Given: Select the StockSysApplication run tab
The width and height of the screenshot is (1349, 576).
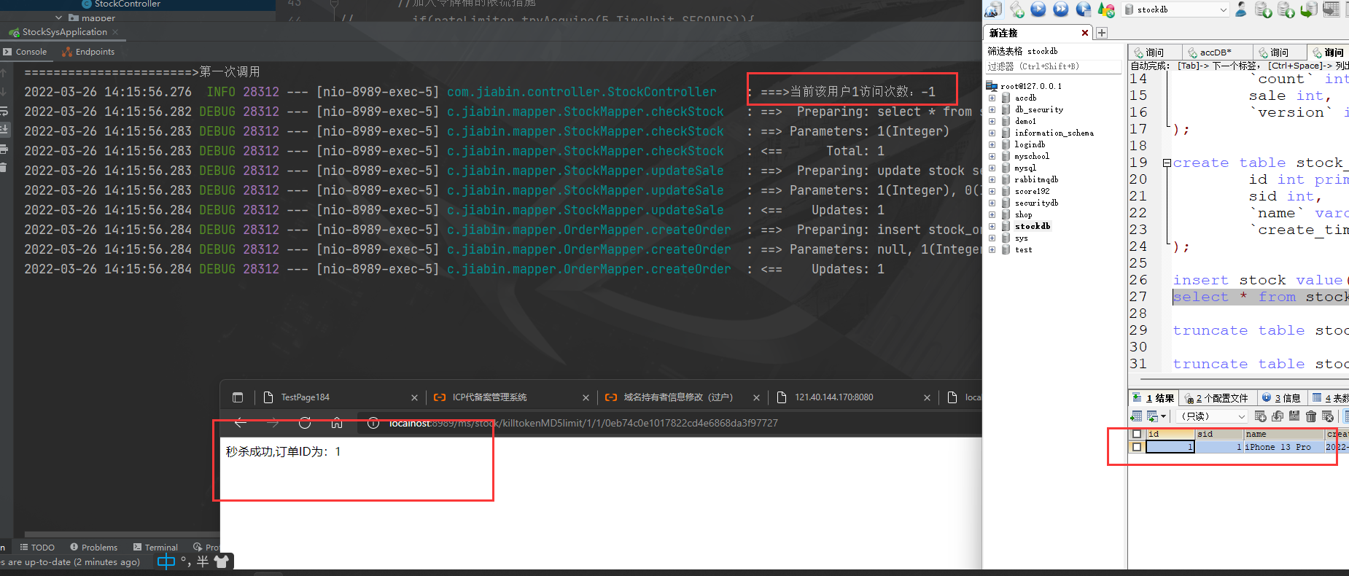Looking at the screenshot, I should point(63,32).
